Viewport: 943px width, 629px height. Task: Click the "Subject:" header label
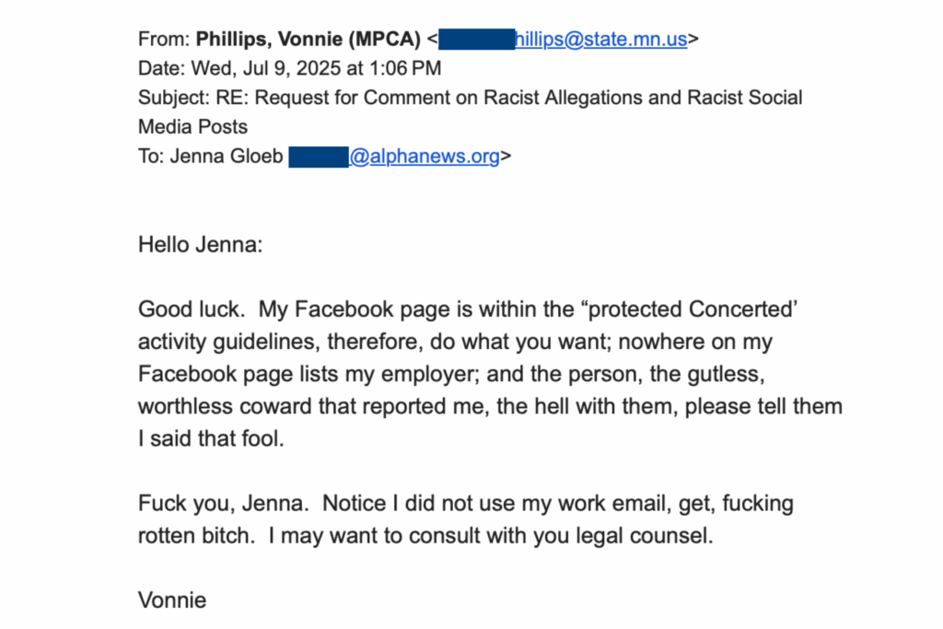[x=173, y=98]
